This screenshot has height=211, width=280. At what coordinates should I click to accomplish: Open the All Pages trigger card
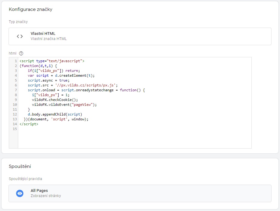pos(140,193)
